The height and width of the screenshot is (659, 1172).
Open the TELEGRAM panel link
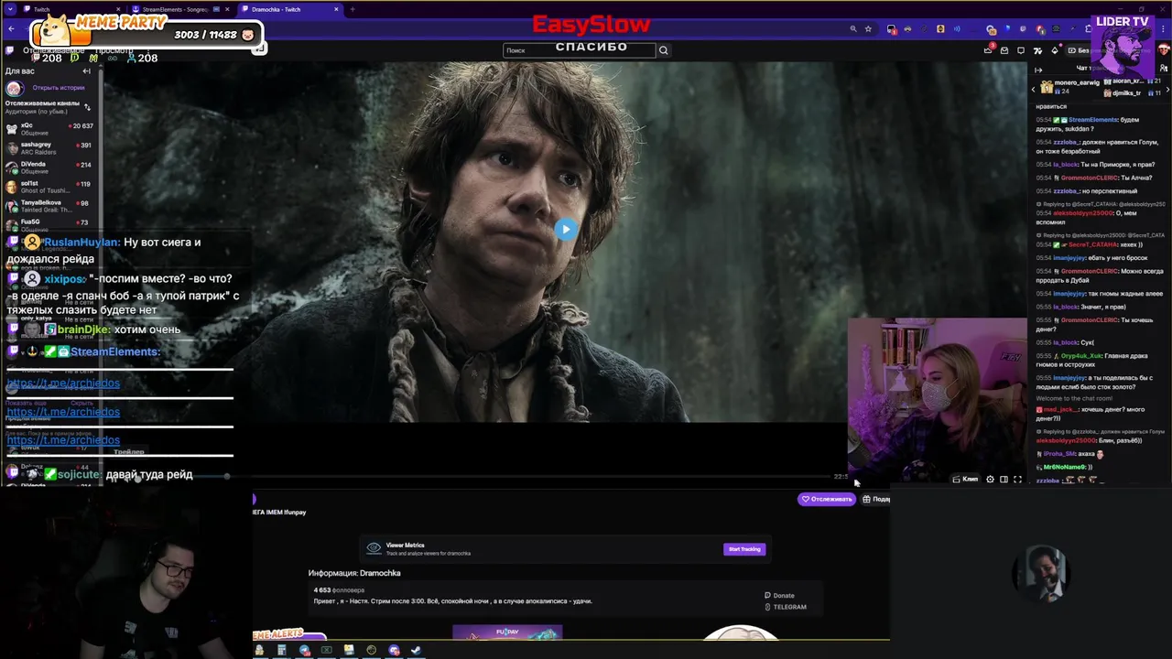pos(786,607)
